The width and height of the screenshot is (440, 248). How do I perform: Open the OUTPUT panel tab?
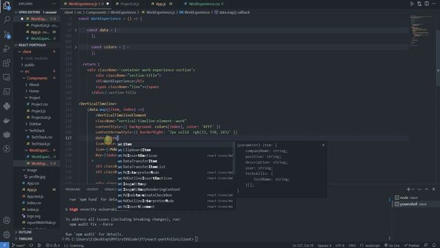pos(92,189)
